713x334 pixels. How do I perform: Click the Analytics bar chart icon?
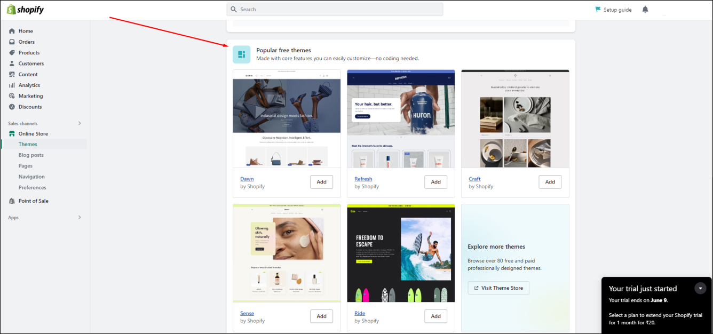point(12,85)
